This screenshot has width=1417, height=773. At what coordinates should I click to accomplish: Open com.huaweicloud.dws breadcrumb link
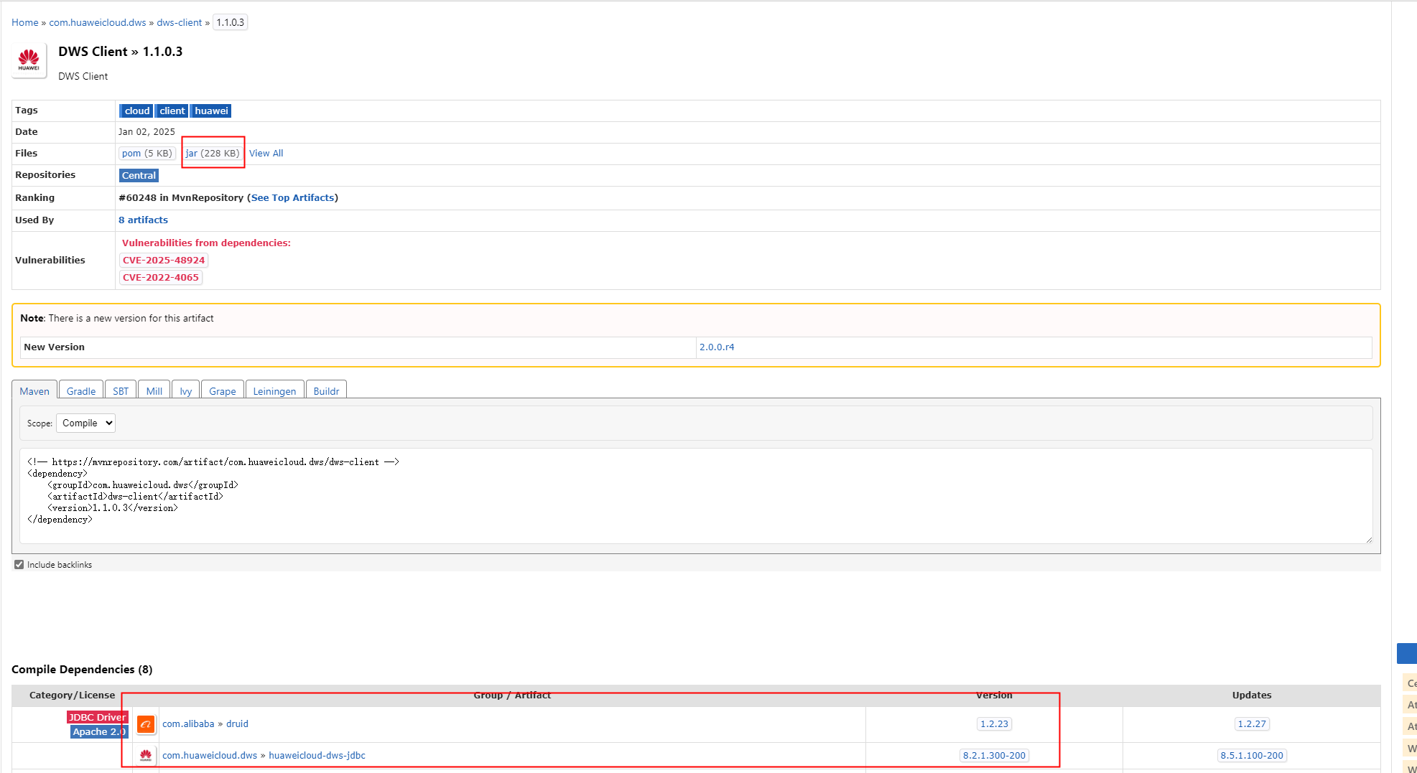pos(98,22)
